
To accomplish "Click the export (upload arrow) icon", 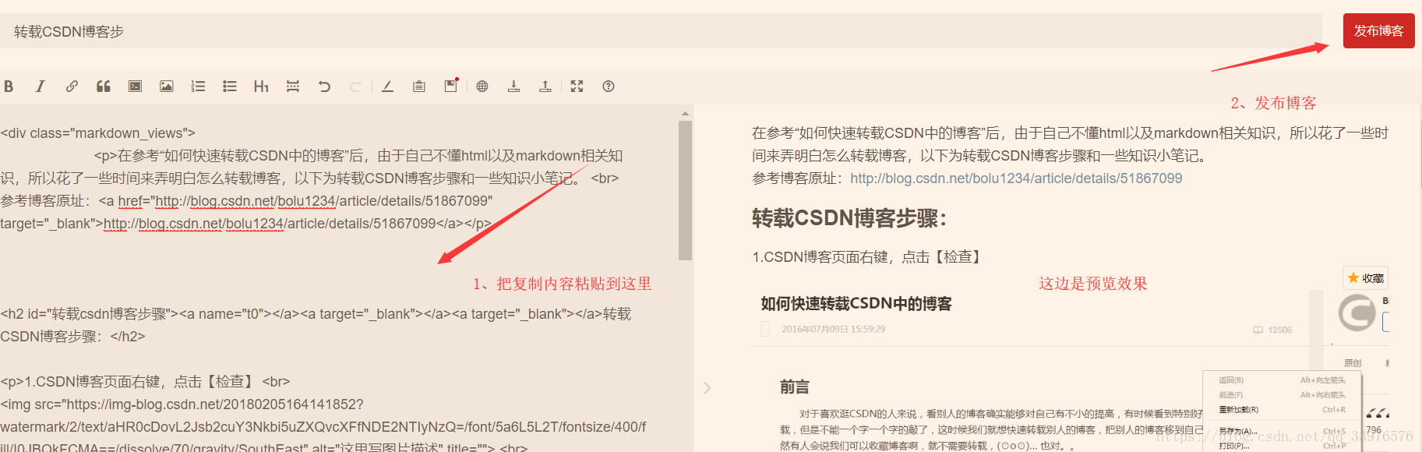I will (x=545, y=87).
